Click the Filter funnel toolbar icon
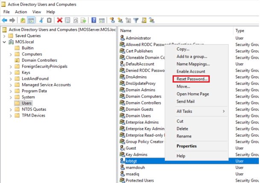 click(136, 20)
